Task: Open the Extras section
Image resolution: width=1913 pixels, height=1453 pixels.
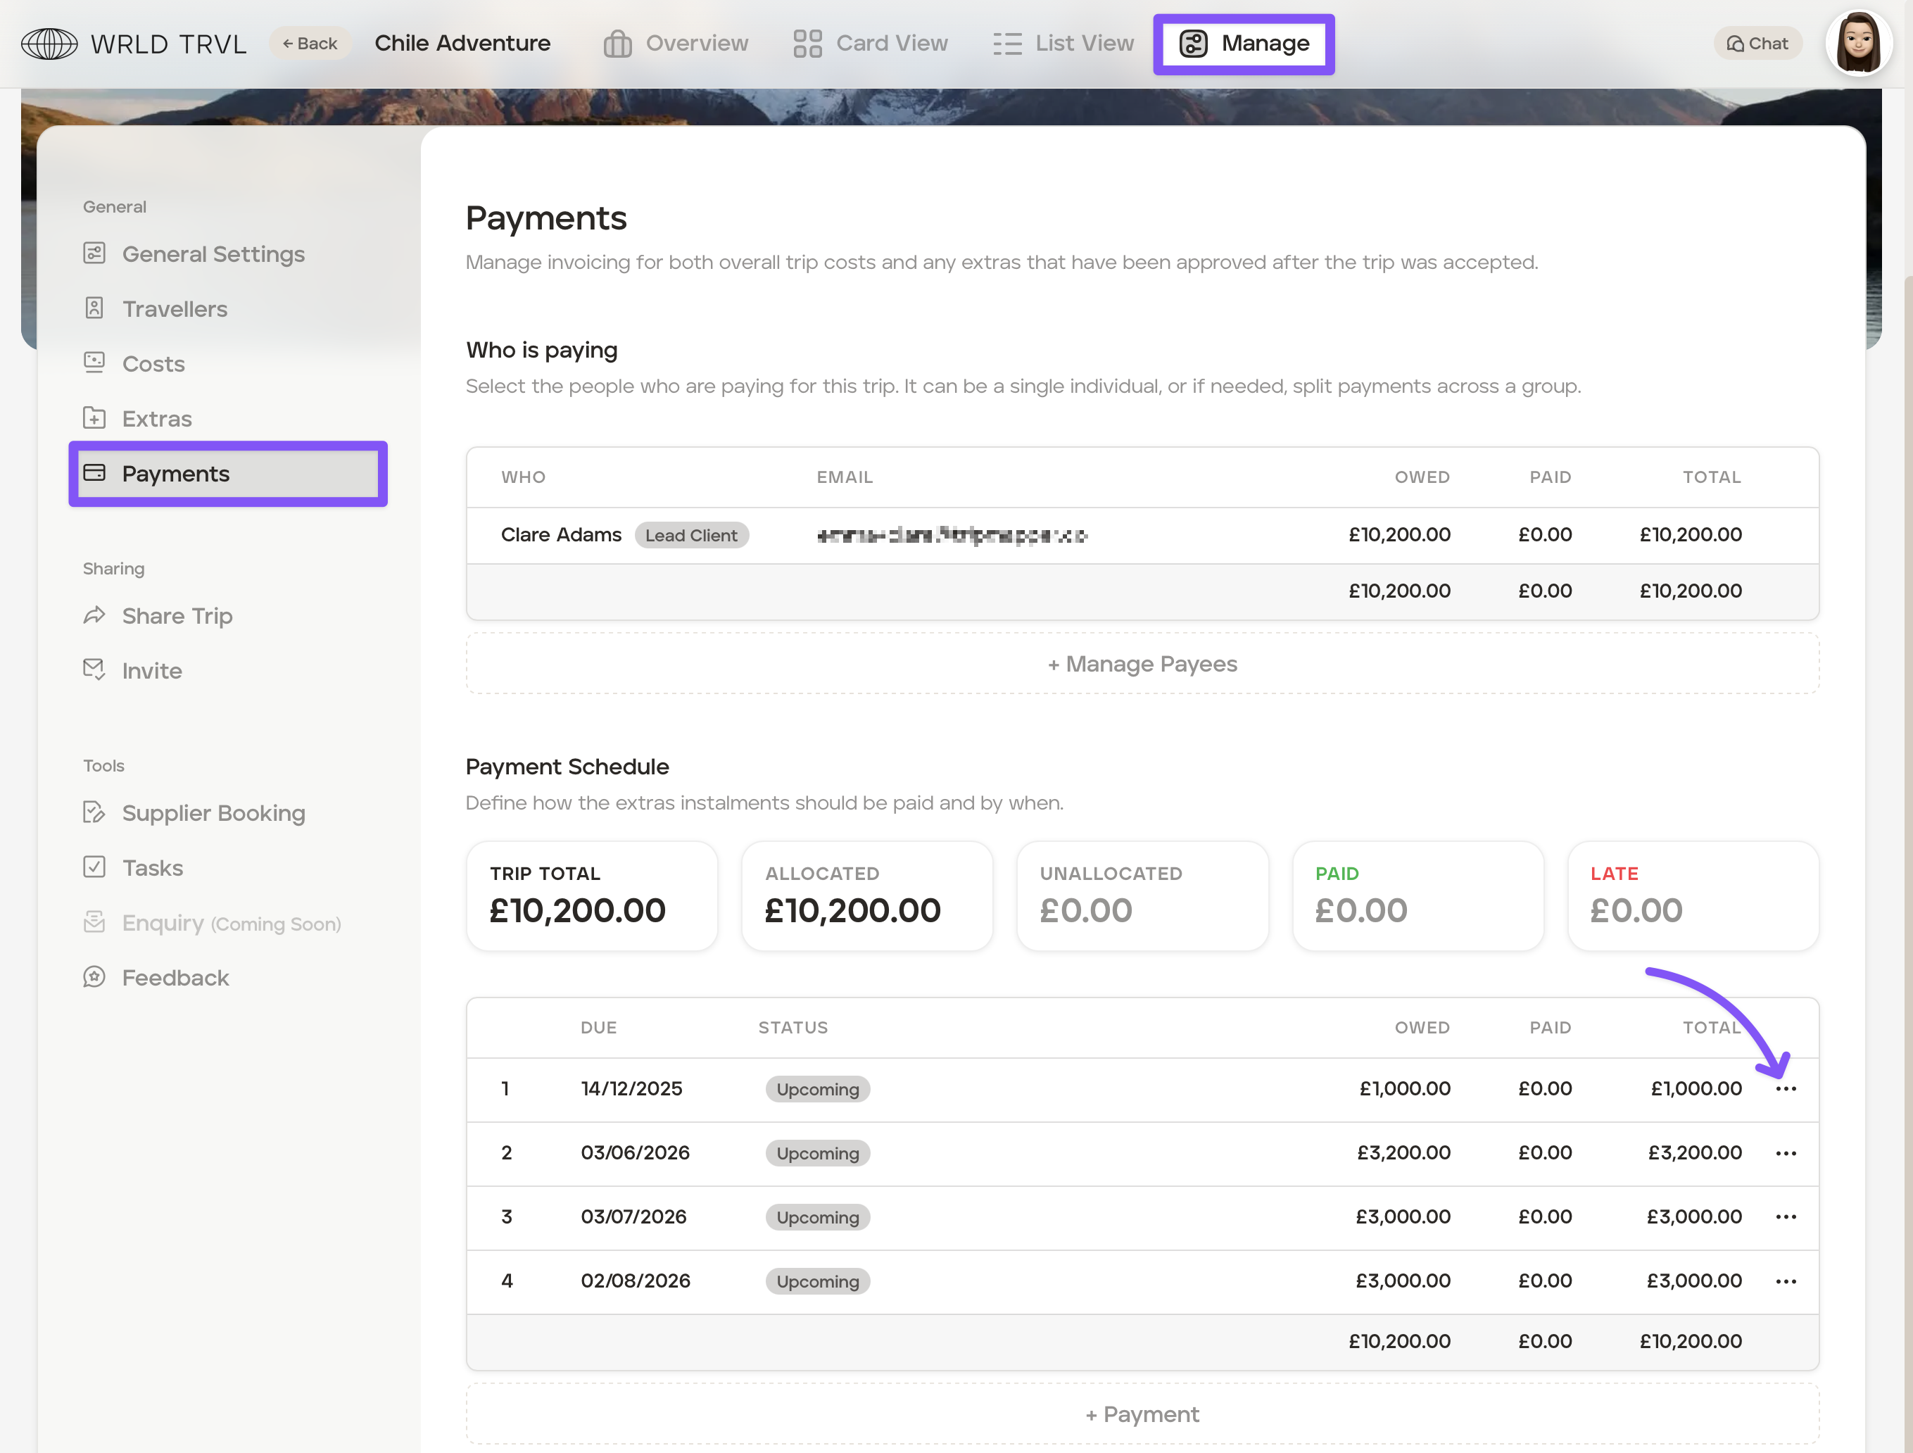Action: (x=156, y=419)
